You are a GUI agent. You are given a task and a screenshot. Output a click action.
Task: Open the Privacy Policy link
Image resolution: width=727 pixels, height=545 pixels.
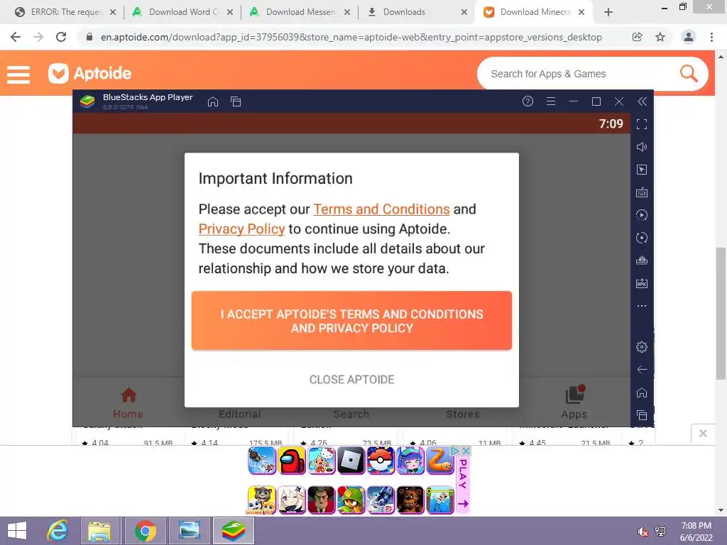(x=241, y=229)
